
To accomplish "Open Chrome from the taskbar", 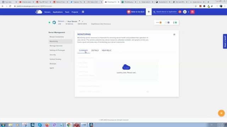I will pos(69,125).
